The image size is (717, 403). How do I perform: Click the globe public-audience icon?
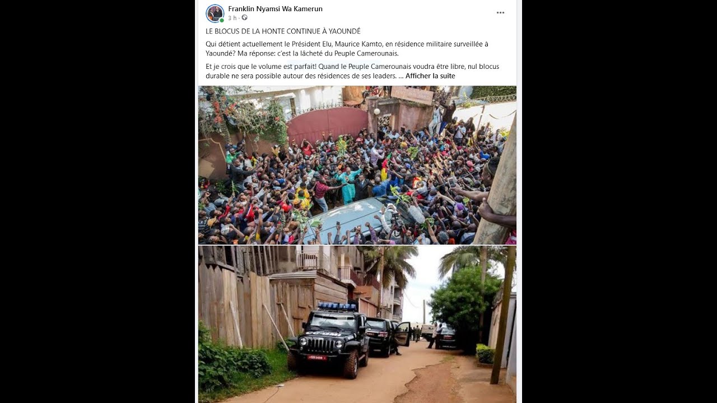click(244, 18)
